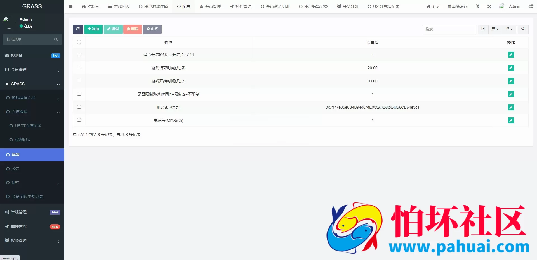
Task: Expand 会员管理 in the sidebar
Action: [x=32, y=70]
